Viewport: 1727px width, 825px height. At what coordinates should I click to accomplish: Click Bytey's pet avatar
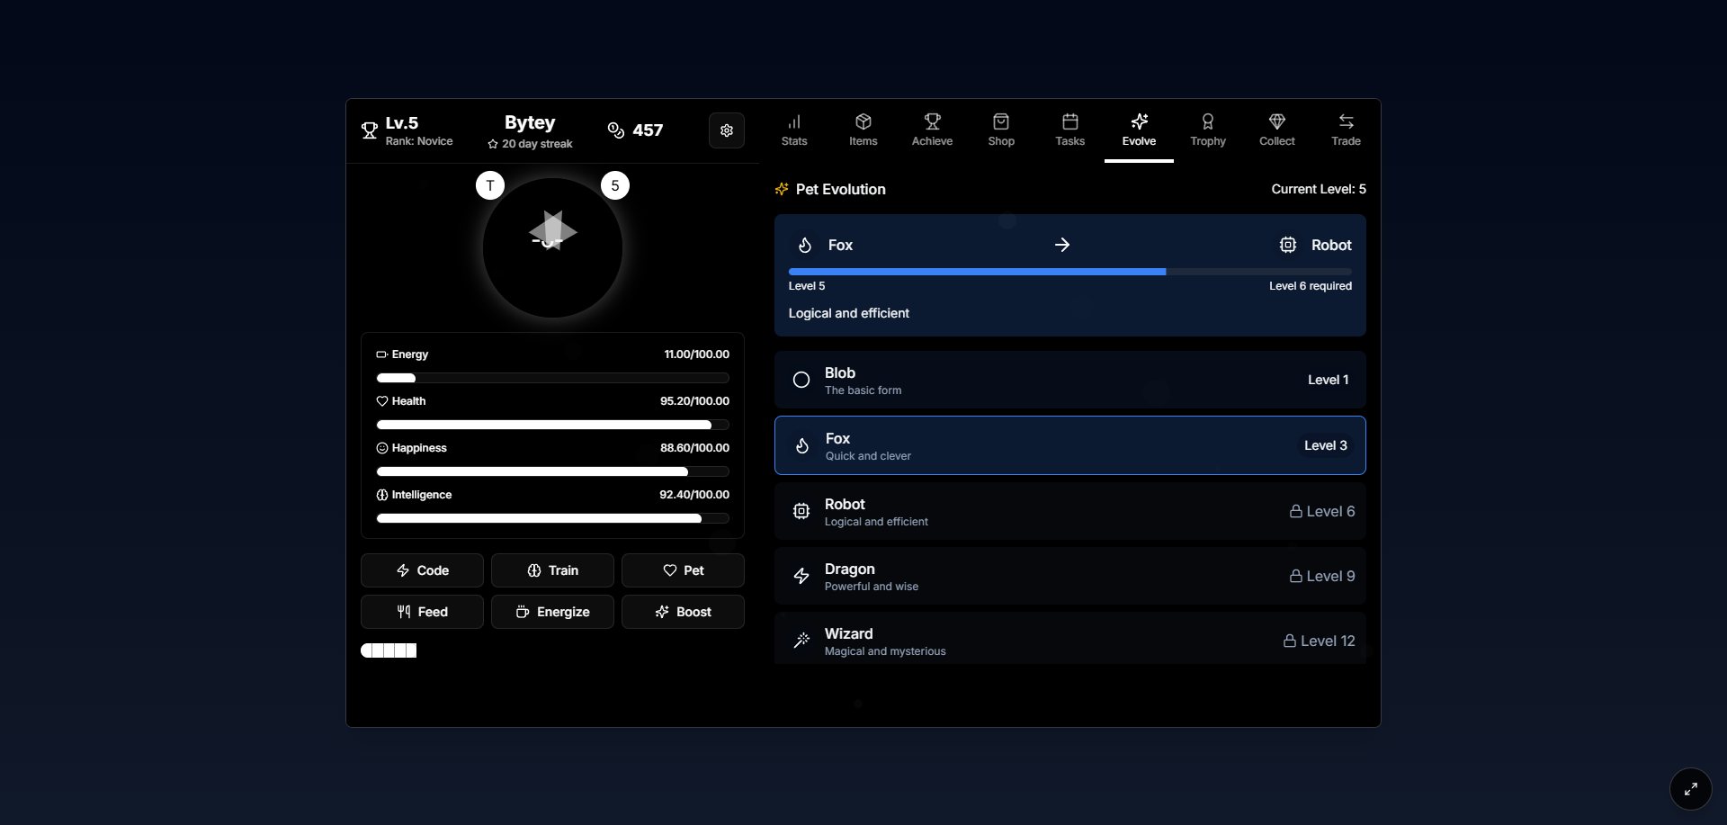(x=551, y=247)
